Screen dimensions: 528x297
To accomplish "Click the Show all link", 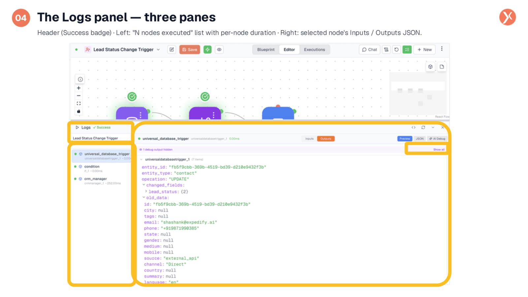I will coord(439,149).
